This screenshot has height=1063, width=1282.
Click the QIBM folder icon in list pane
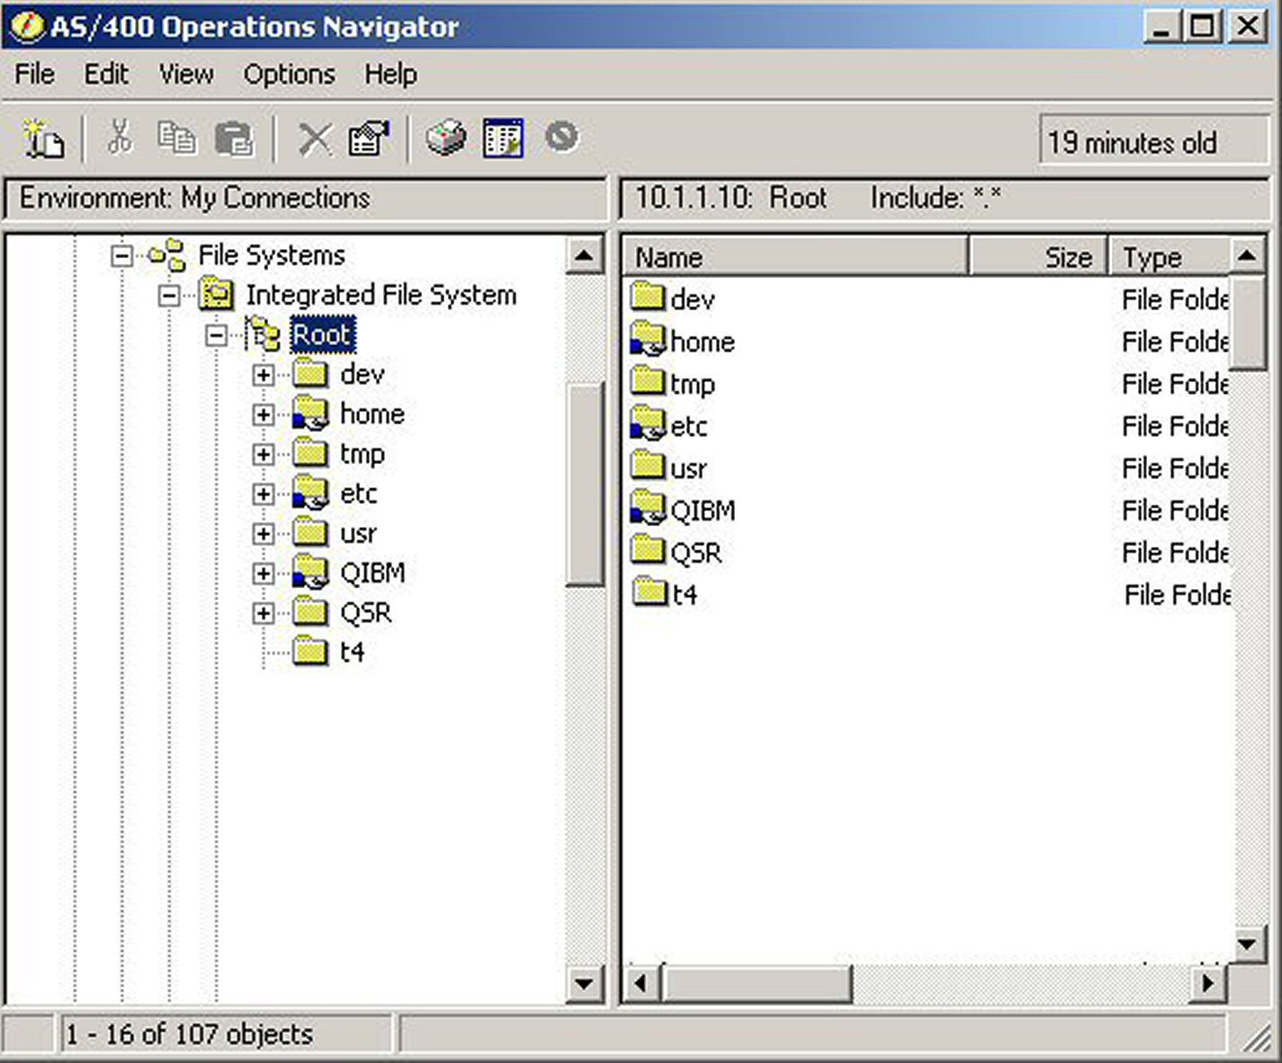648,510
